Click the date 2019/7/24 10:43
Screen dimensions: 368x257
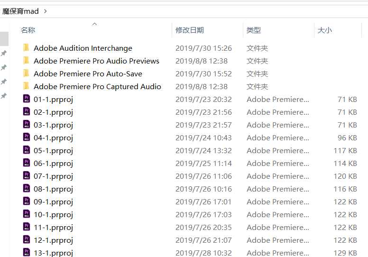[x=203, y=138]
